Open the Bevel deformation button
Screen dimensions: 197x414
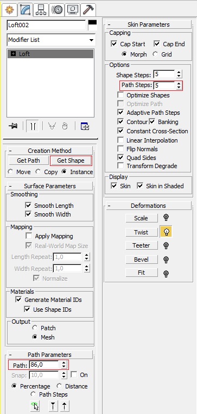[142, 259]
